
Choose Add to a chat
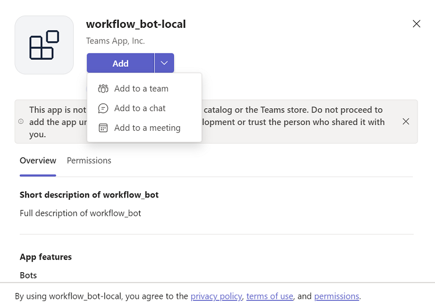[x=140, y=108]
